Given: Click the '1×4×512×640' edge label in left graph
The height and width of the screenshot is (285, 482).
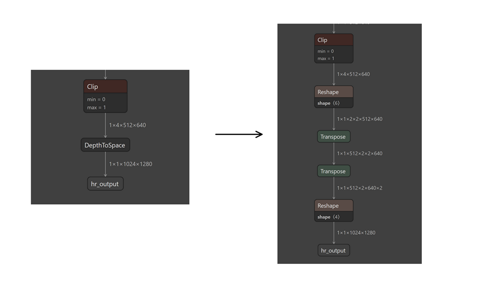Looking at the screenshot, I should (x=128, y=125).
